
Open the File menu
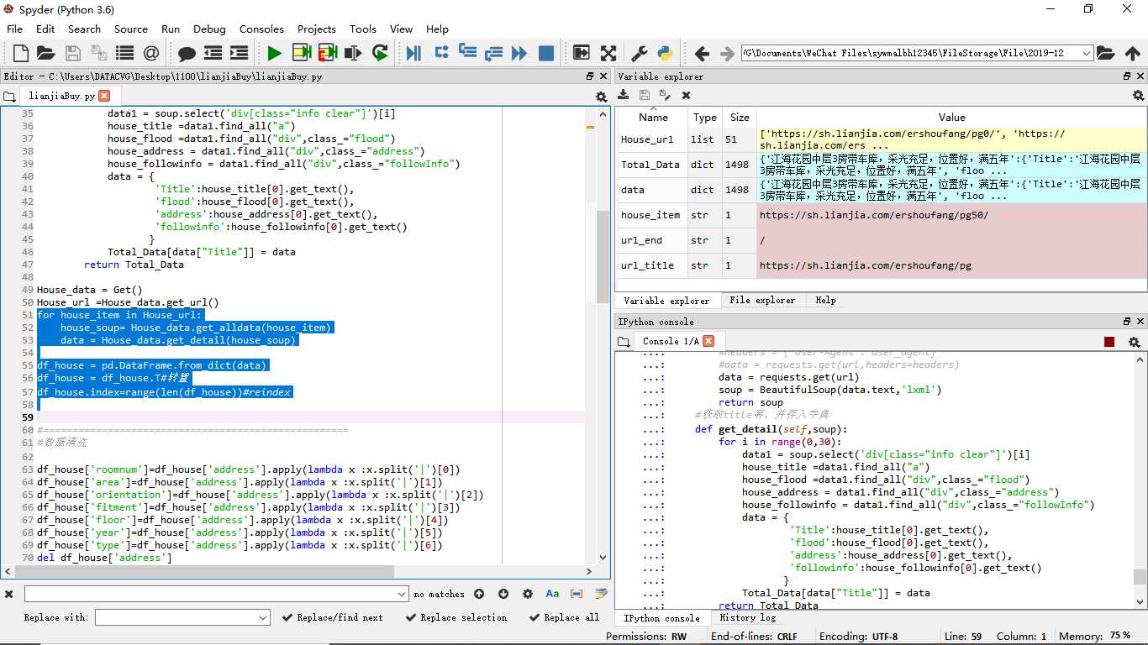coord(14,29)
